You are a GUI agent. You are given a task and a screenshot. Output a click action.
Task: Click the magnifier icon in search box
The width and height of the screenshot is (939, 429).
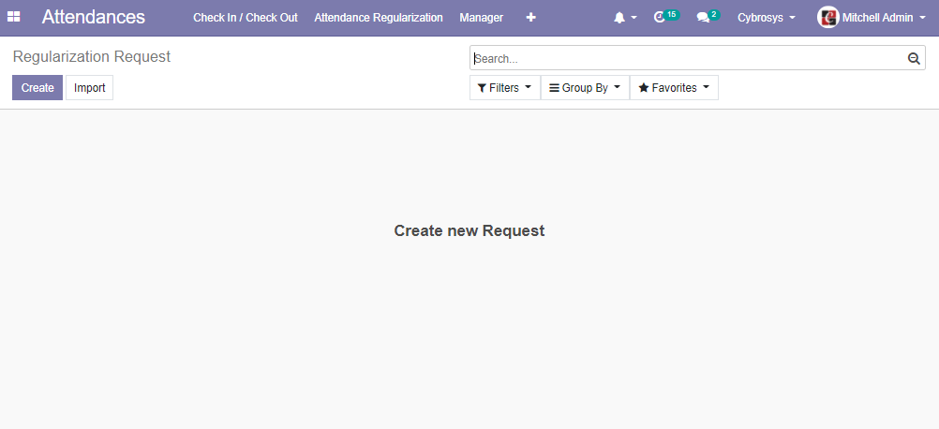click(x=914, y=58)
